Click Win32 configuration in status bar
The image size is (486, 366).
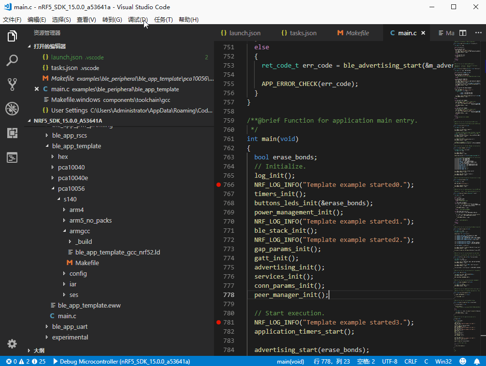443,361
